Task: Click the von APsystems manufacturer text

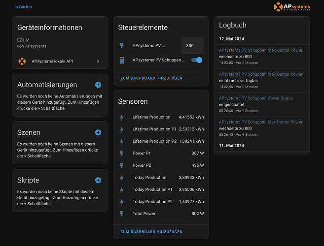Action: pos(32,46)
